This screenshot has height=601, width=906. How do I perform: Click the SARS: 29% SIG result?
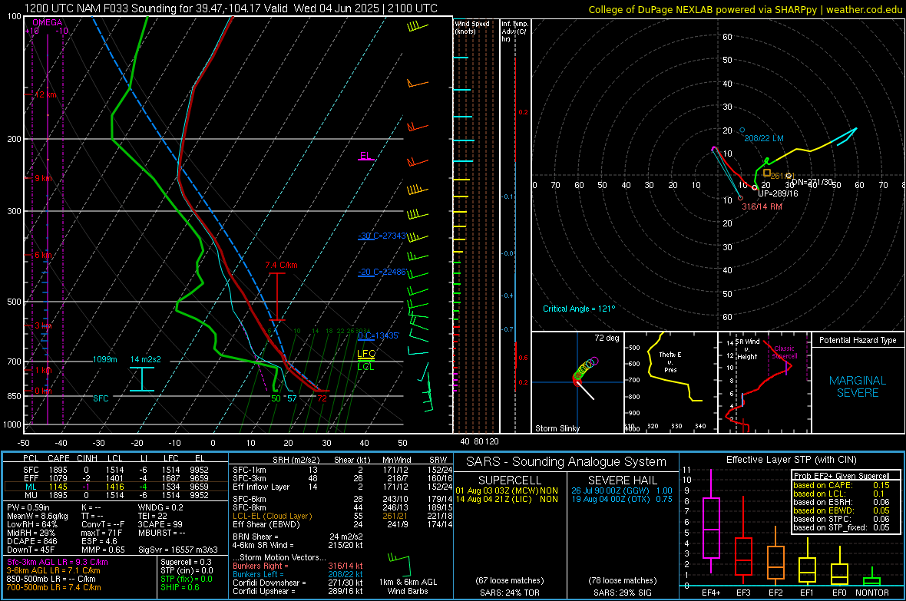(622, 593)
